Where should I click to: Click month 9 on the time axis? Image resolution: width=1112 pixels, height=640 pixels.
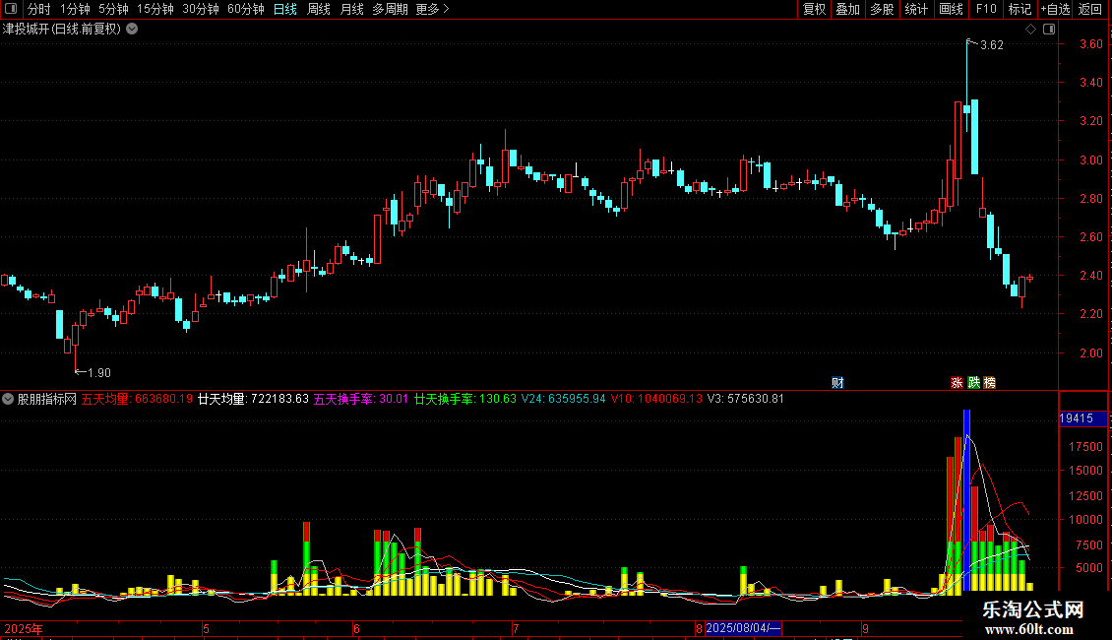(x=865, y=628)
